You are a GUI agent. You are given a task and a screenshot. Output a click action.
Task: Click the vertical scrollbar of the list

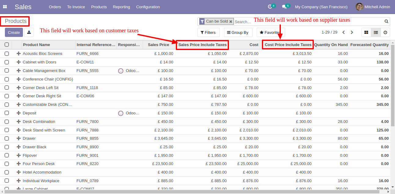[393, 85]
